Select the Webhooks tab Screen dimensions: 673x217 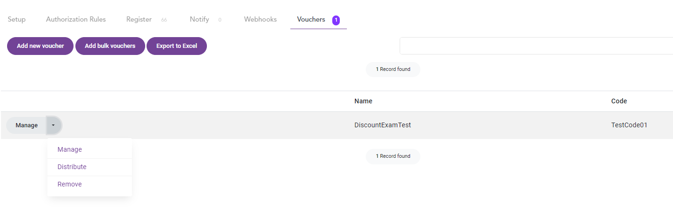point(260,20)
